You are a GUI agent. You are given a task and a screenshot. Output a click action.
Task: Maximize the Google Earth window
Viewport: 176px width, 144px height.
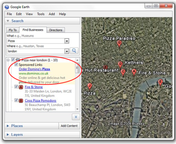point(156,6)
